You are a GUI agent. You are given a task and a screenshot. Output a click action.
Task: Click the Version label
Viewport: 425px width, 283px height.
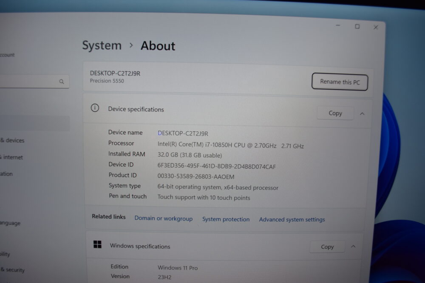click(x=120, y=276)
